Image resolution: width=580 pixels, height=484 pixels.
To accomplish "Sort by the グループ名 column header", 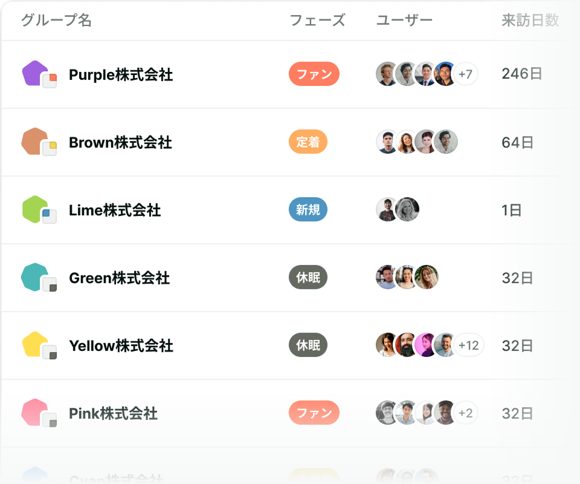I will (56, 21).
